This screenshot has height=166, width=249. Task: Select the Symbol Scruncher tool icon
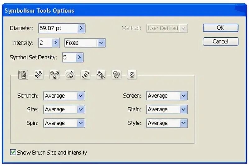(54, 75)
